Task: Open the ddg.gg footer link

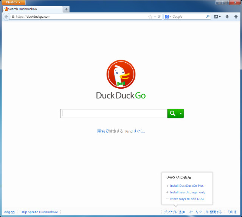Action: point(9,212)
